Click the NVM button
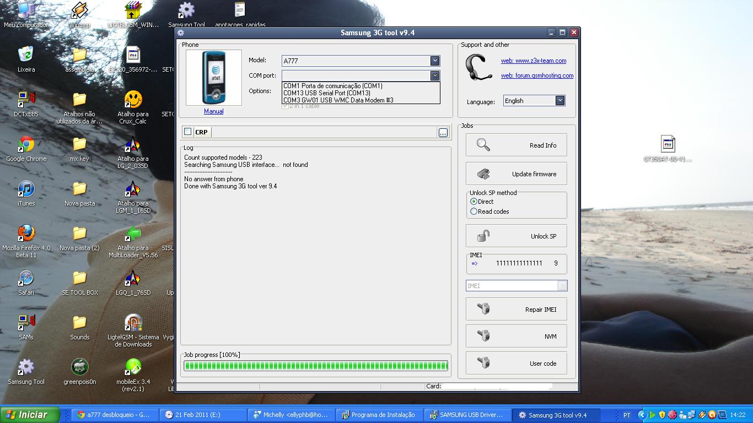Viewport: 753px width, 423px height. click(516, 337)
